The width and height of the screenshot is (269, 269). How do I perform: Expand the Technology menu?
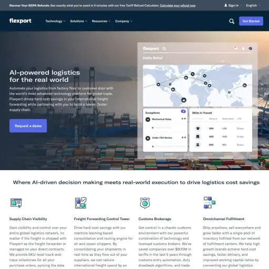[x=55, y=21]
